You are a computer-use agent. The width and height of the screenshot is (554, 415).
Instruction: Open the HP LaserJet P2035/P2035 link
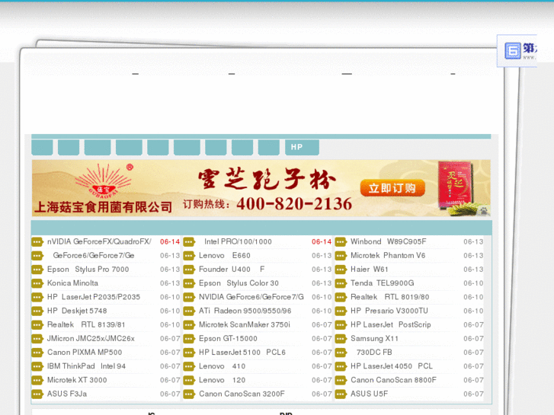(x=94, y=297)
